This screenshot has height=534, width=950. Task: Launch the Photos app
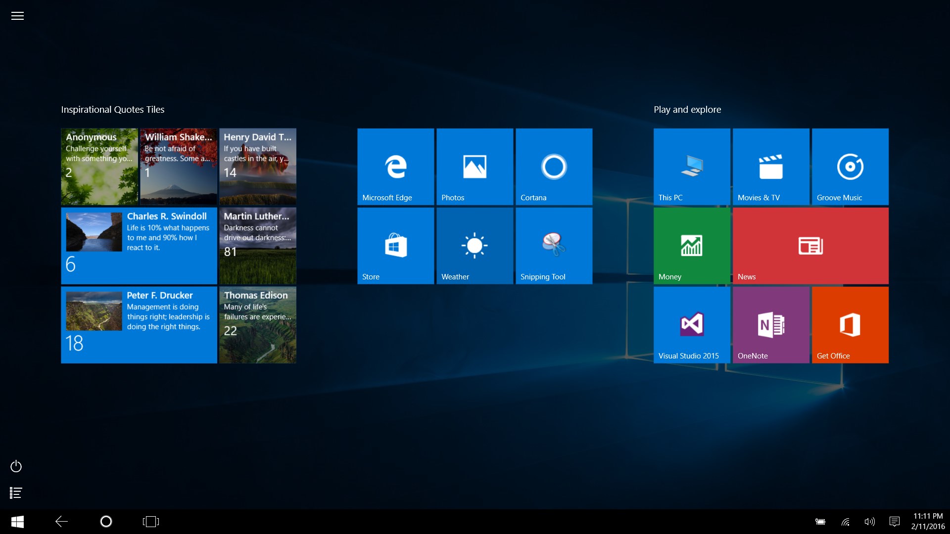pyautogui.click(x=475, y=167)
